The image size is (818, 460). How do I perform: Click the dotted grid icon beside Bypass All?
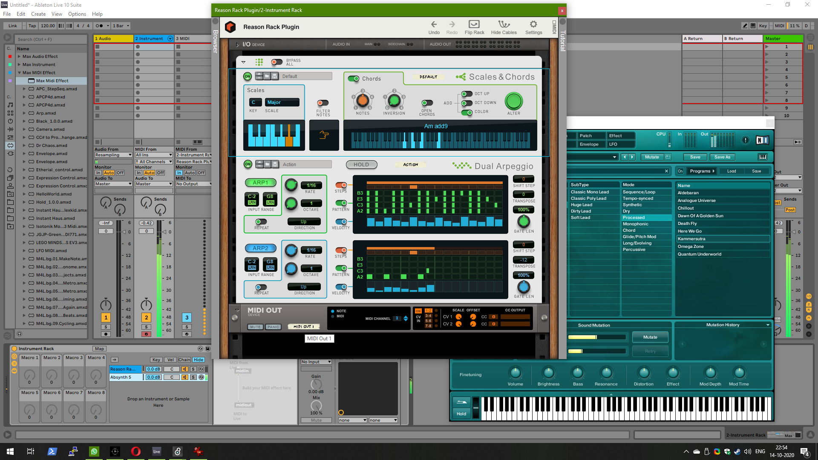coord(259,62)
